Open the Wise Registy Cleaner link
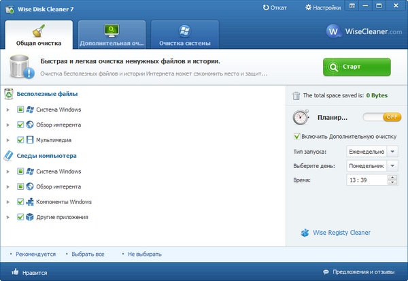408x281 pixels. tap(341, 233)
